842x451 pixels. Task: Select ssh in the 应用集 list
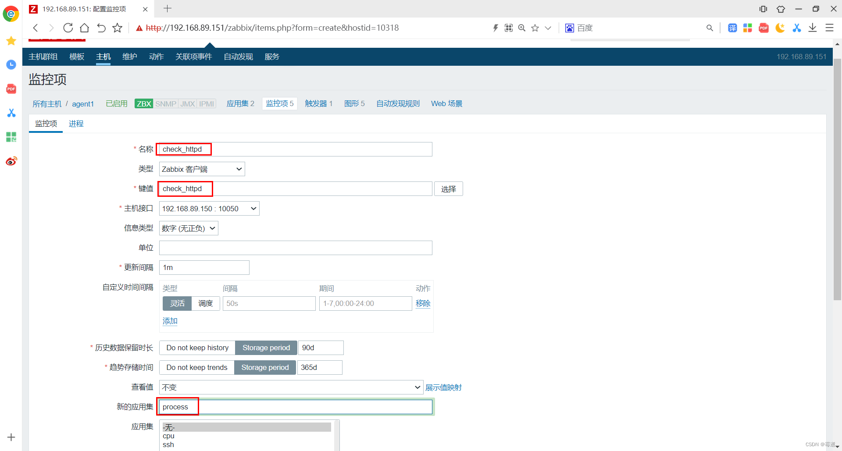click(168, 445)
